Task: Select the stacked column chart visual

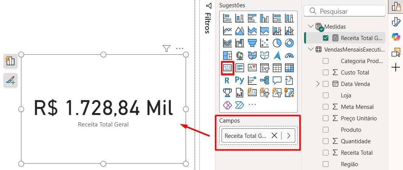Action: point(240,18)
